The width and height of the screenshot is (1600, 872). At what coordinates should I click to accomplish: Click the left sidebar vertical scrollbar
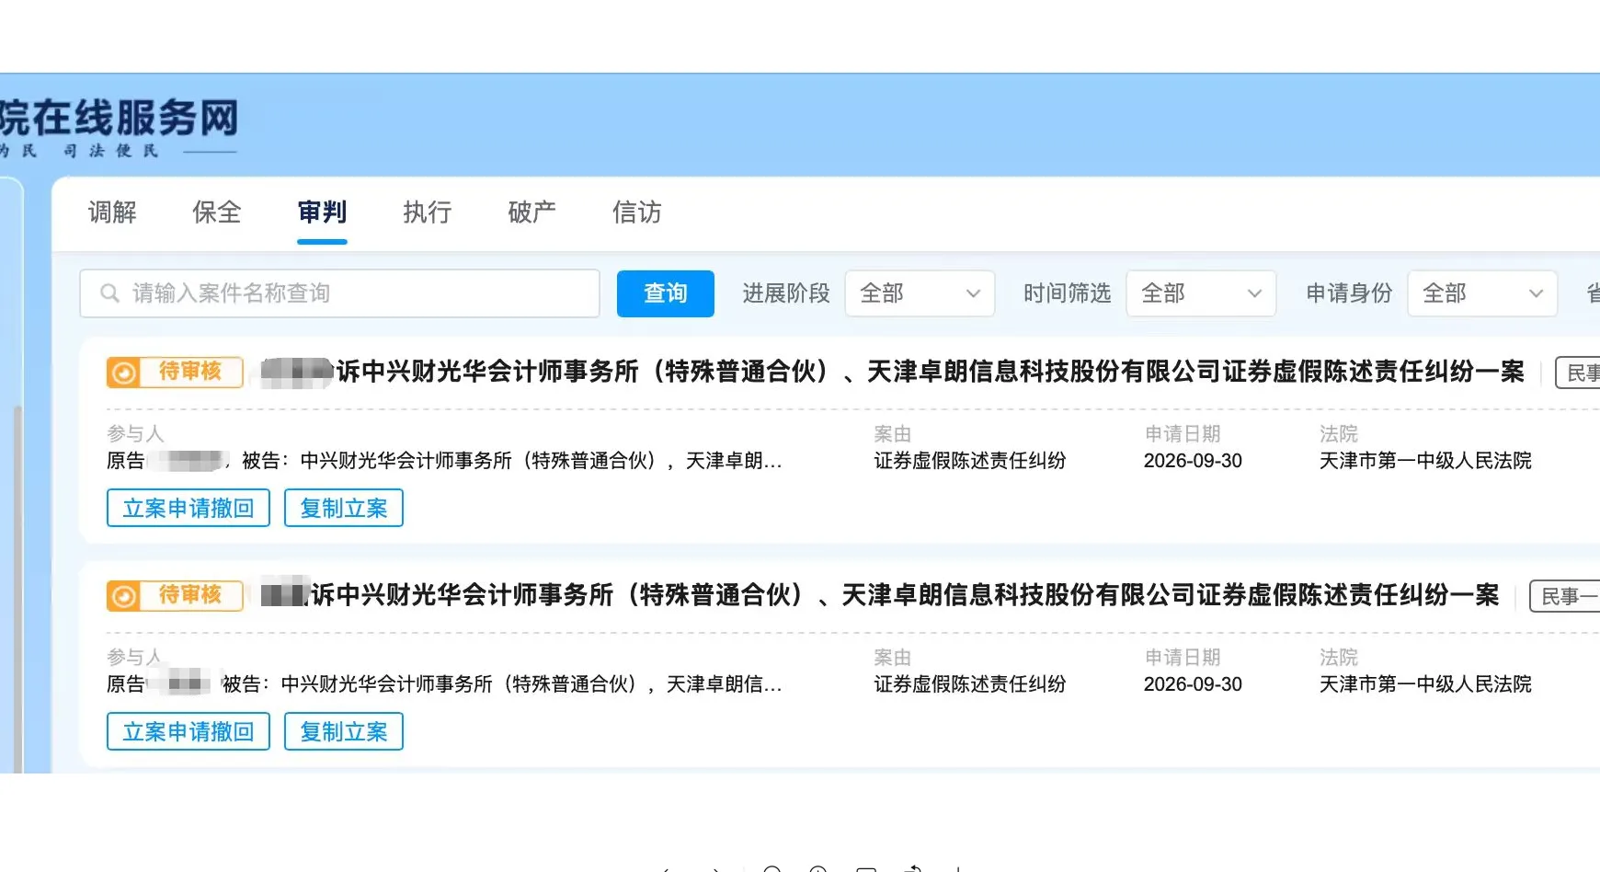pos(17,589)
